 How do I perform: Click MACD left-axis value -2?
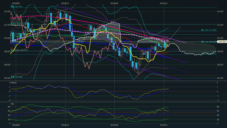pyautogui.click(x=9, y=100)
